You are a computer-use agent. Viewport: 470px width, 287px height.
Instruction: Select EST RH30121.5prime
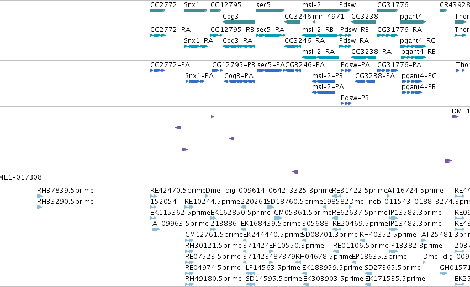pyautogui.click(x=189, y=251)
